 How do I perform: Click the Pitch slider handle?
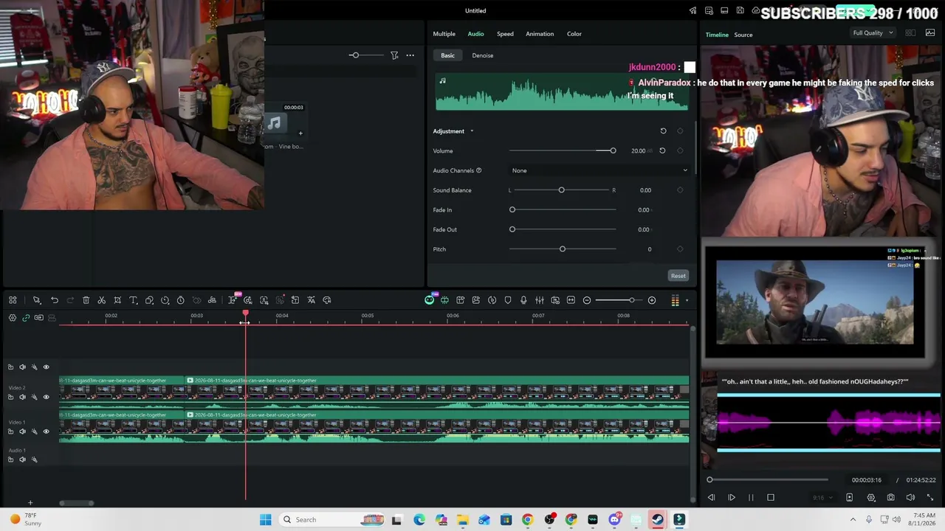563,249
